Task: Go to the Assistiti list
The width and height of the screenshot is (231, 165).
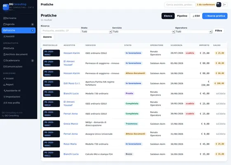Action: point(19,36)
